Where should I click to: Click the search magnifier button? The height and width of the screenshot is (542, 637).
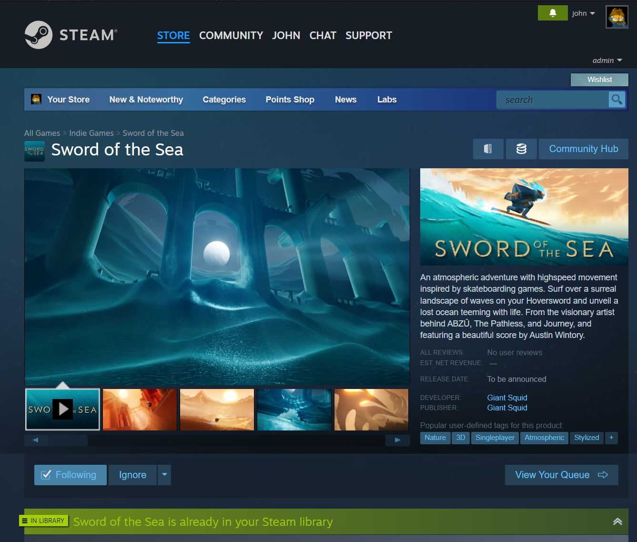click(617, 100)
